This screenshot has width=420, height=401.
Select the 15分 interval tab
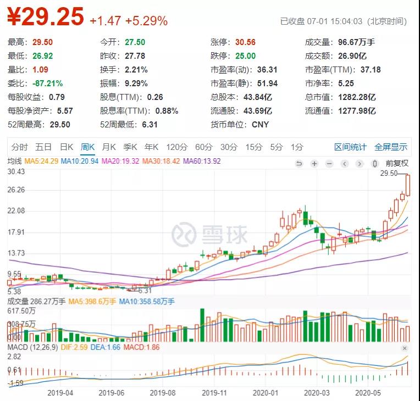(254, 147)
